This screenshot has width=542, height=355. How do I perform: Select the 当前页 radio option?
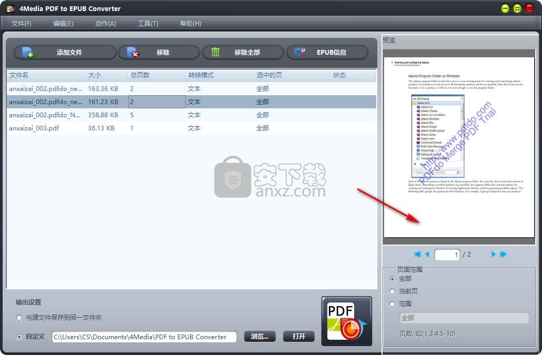393,291
